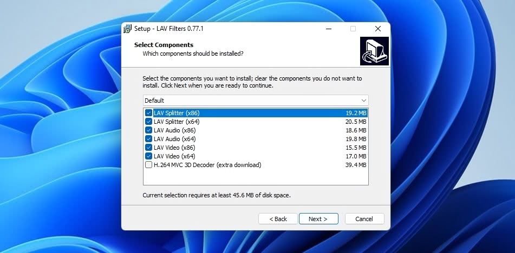Uncheck the LAV Audio (x64) checkbox

pyautogui.click(x=148, y=139)
